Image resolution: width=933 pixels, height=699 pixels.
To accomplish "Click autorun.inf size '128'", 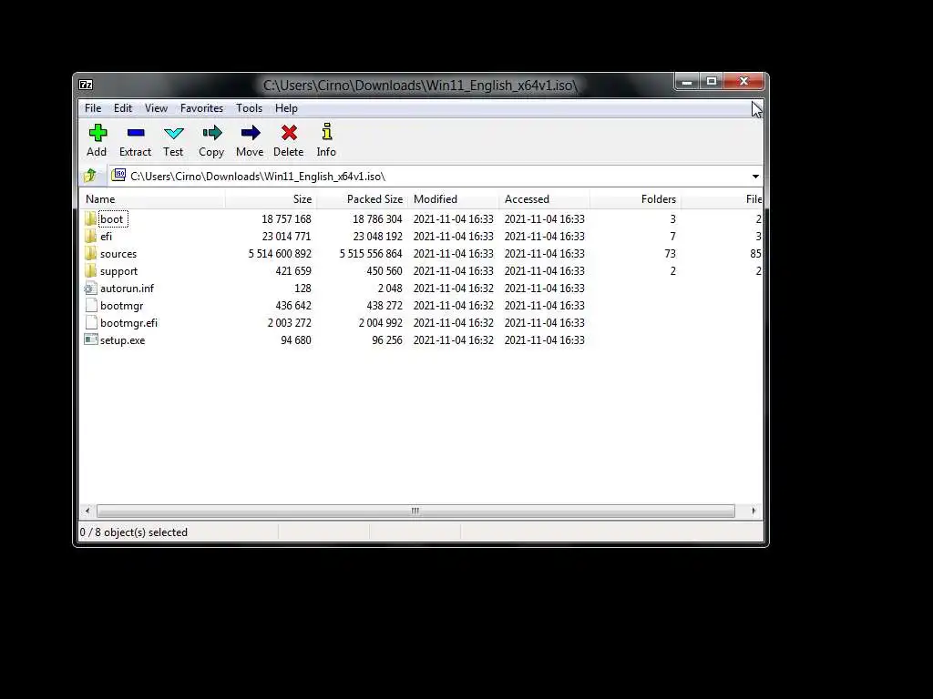I will (x=302, y=289).
